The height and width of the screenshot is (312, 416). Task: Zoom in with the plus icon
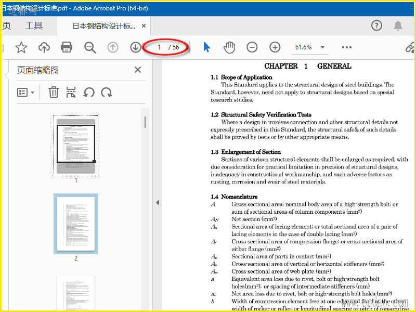[275, 47]
